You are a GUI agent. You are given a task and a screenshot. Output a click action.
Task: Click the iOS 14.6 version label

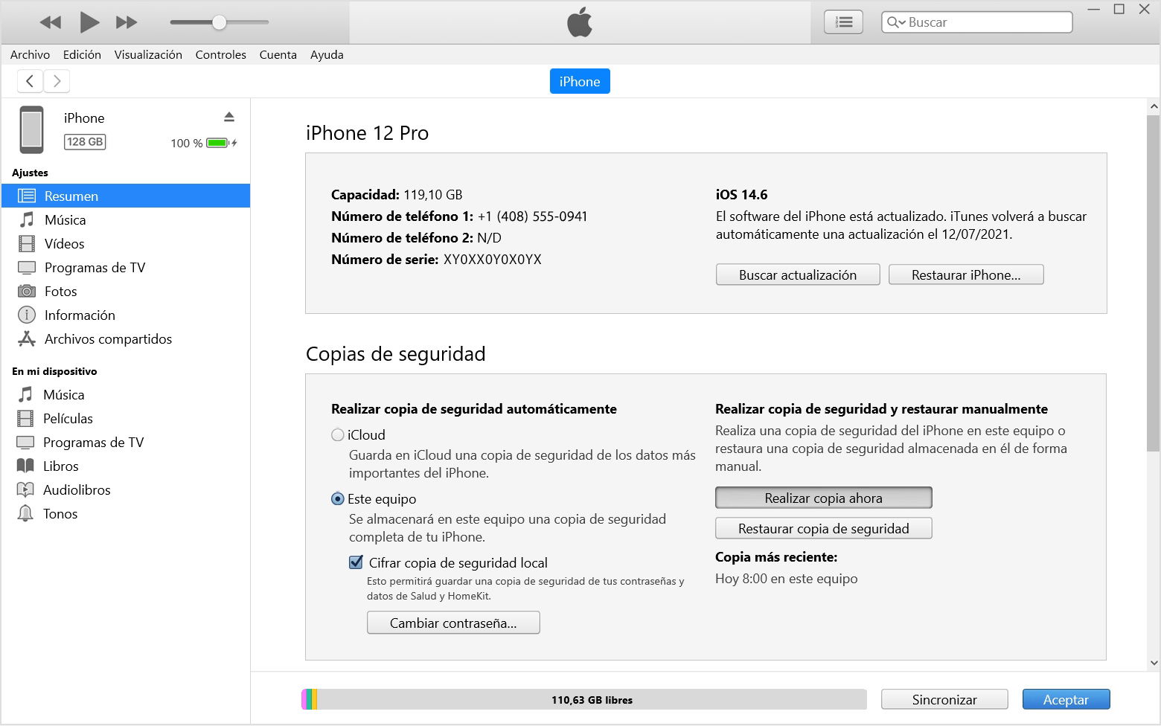tap(741, 194)
